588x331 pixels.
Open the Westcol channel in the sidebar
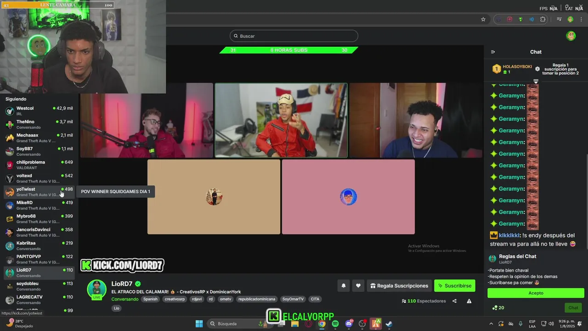(39, 111)
